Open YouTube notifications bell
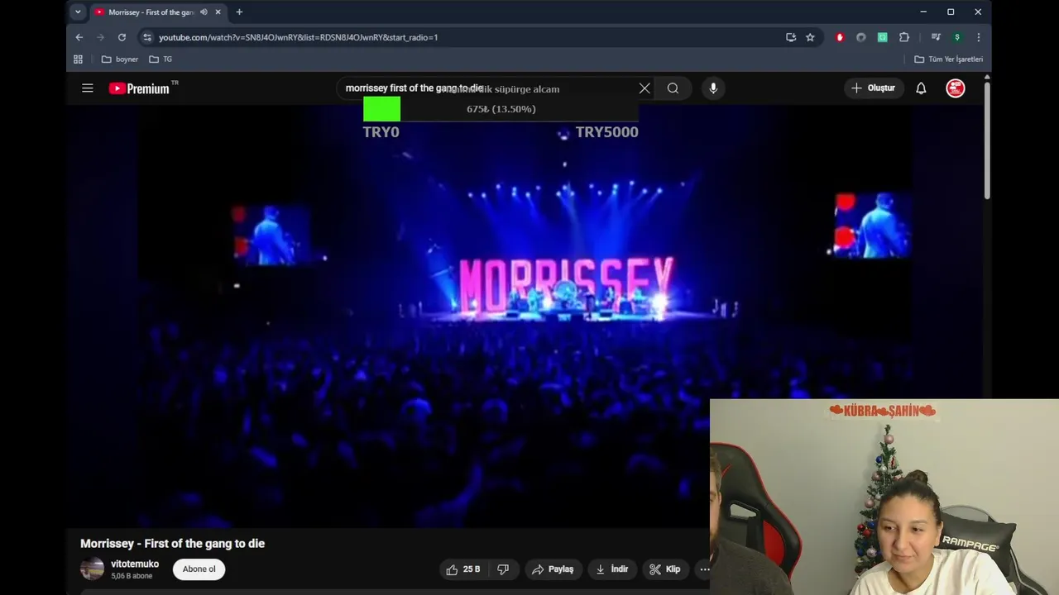 pyautogui.click(x=921, y=88)
